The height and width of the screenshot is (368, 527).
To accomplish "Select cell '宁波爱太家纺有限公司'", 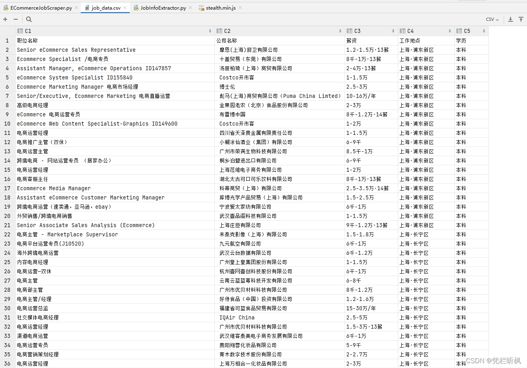I will [x=280, y=207].
